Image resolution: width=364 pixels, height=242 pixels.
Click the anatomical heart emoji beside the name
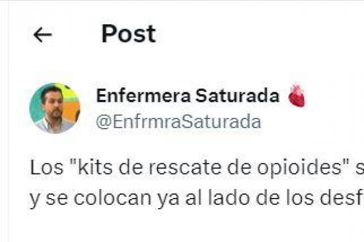[x=297, y=96]
